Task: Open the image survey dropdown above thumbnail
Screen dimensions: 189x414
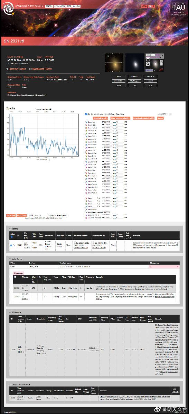Action: point(151,55)
